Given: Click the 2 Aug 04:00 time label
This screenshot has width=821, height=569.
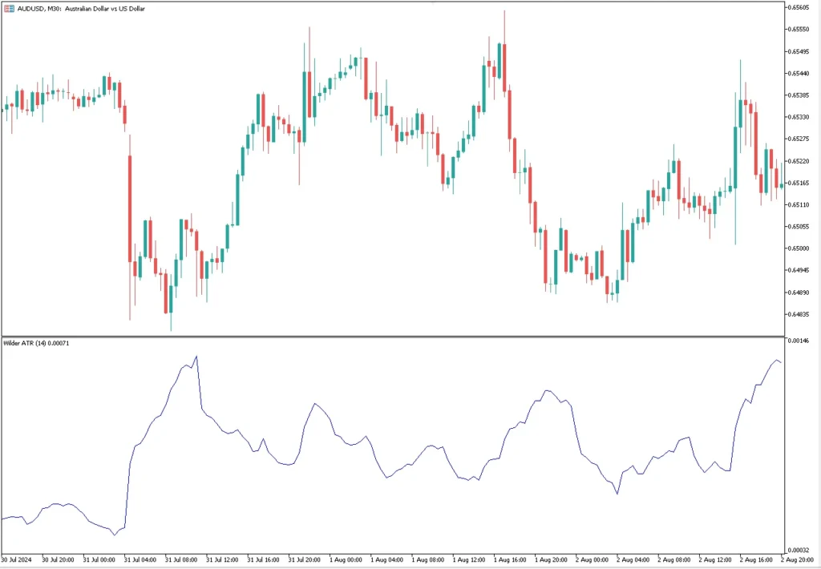Looking at the screenshot, I should click(x=637, y=559).
